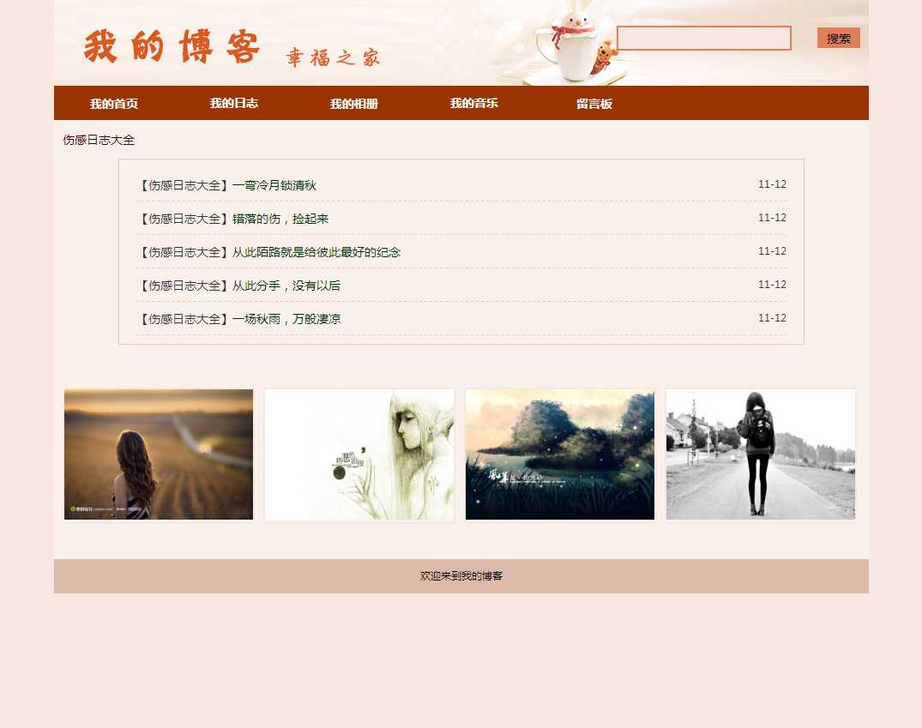Click the 伤感日志大全 section heading
Screen dimensions: 922x728
tap(99, 140)
